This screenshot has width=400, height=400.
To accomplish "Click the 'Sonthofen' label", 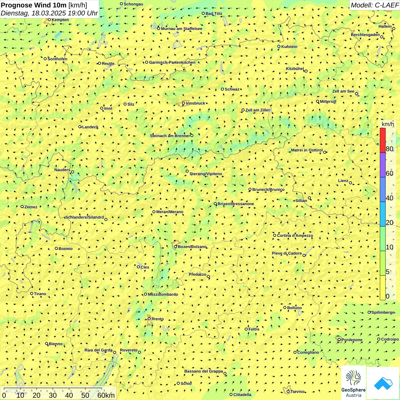I will pos(57,59).
